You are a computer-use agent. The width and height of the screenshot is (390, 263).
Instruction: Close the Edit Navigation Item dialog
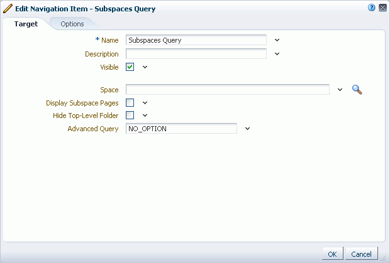coord(382,8)
